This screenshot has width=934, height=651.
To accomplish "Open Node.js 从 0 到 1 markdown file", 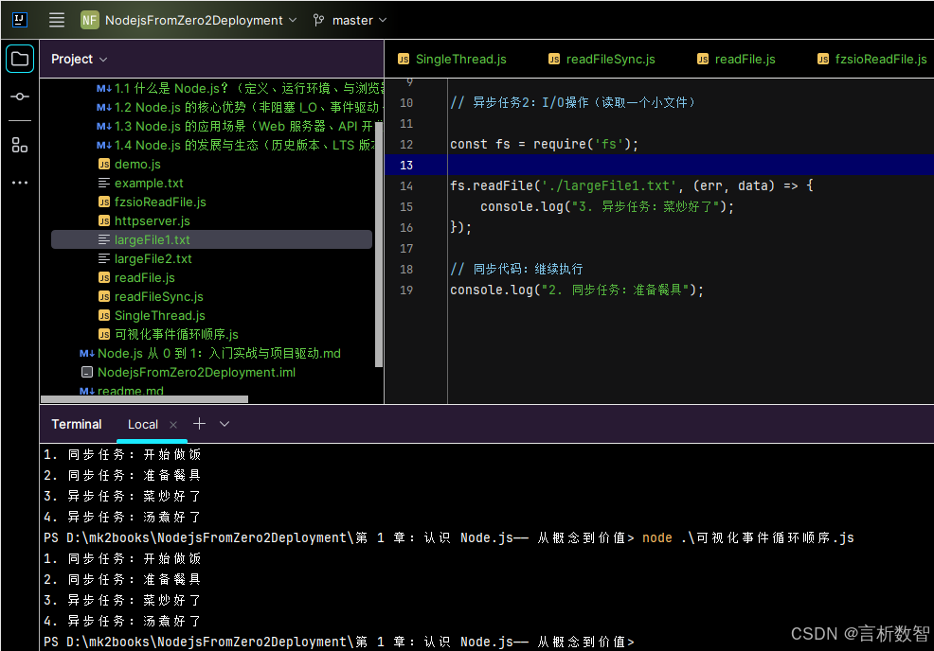I will click(219, 354).
